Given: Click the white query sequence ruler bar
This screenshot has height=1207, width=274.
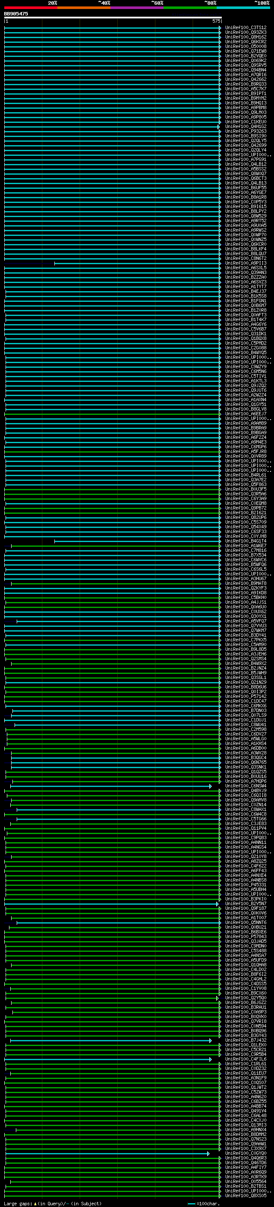Looking at the screenshot, I should click(x=113, y=17).
